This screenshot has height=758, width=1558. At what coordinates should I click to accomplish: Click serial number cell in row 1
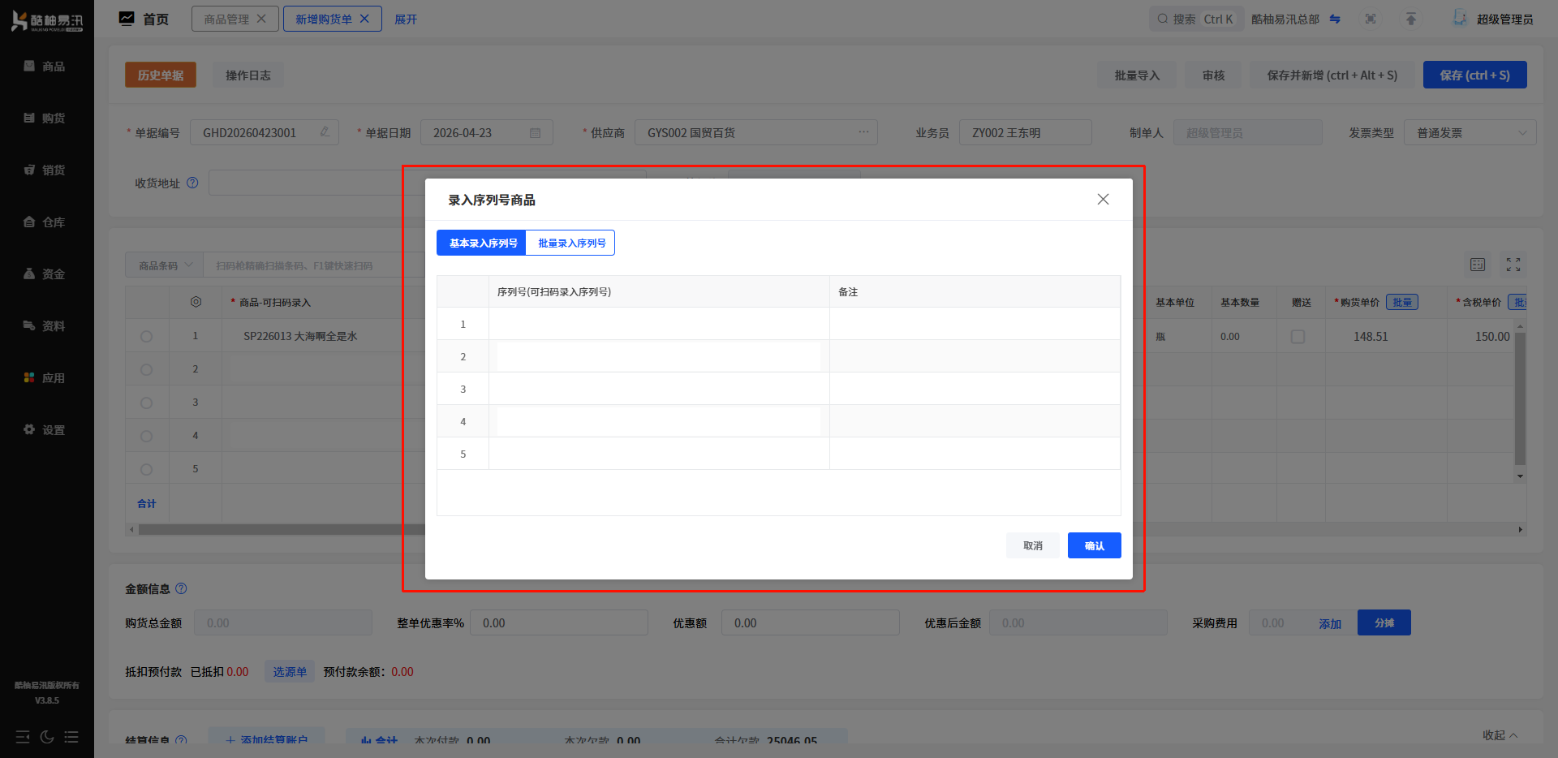(x=658, y=324)
